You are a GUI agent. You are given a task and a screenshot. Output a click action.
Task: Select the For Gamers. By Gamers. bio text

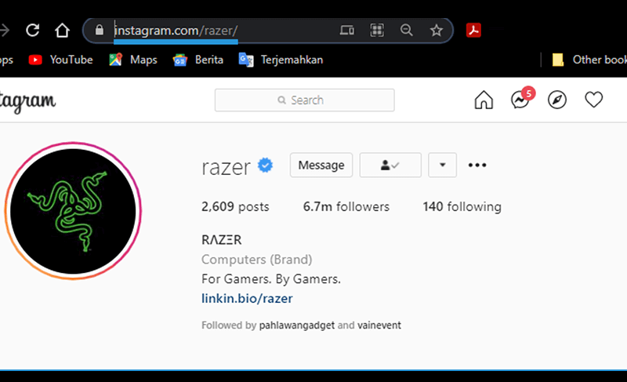(x=271, y=278)
